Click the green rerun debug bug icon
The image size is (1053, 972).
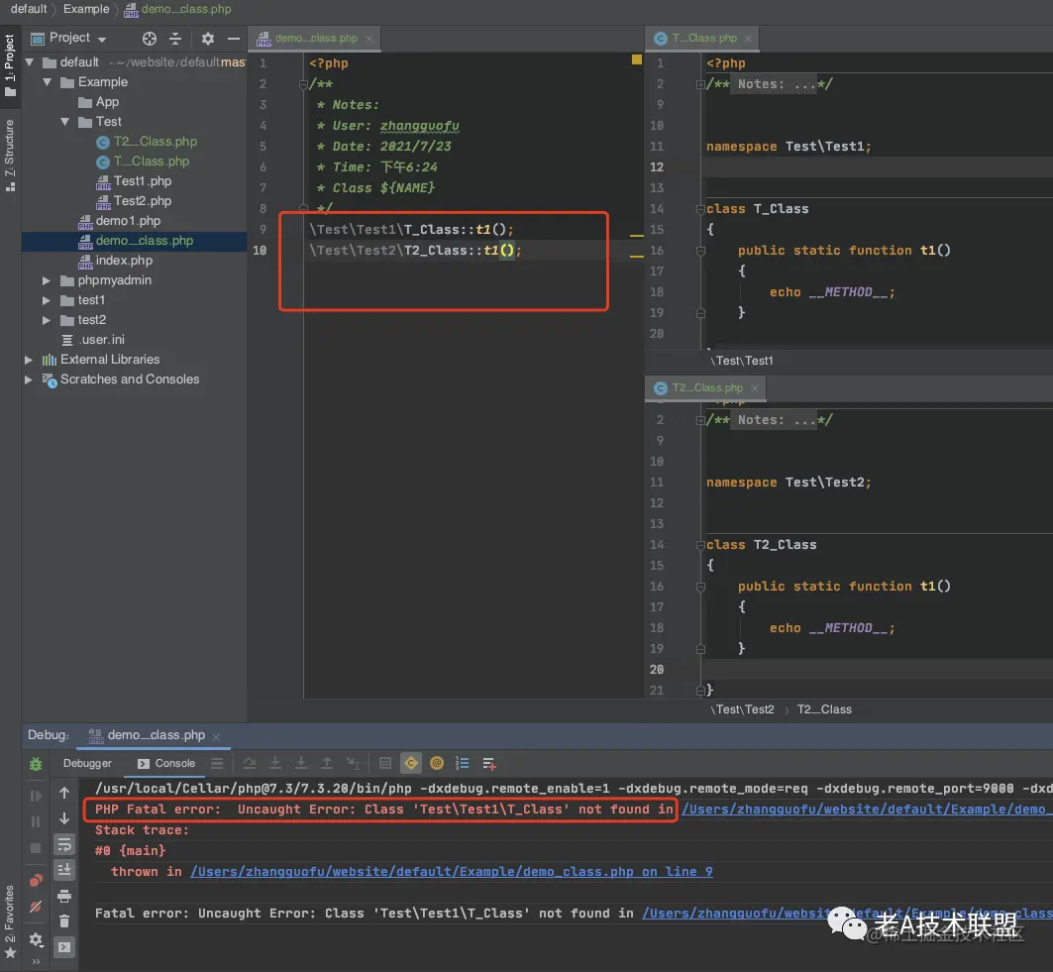36,764
